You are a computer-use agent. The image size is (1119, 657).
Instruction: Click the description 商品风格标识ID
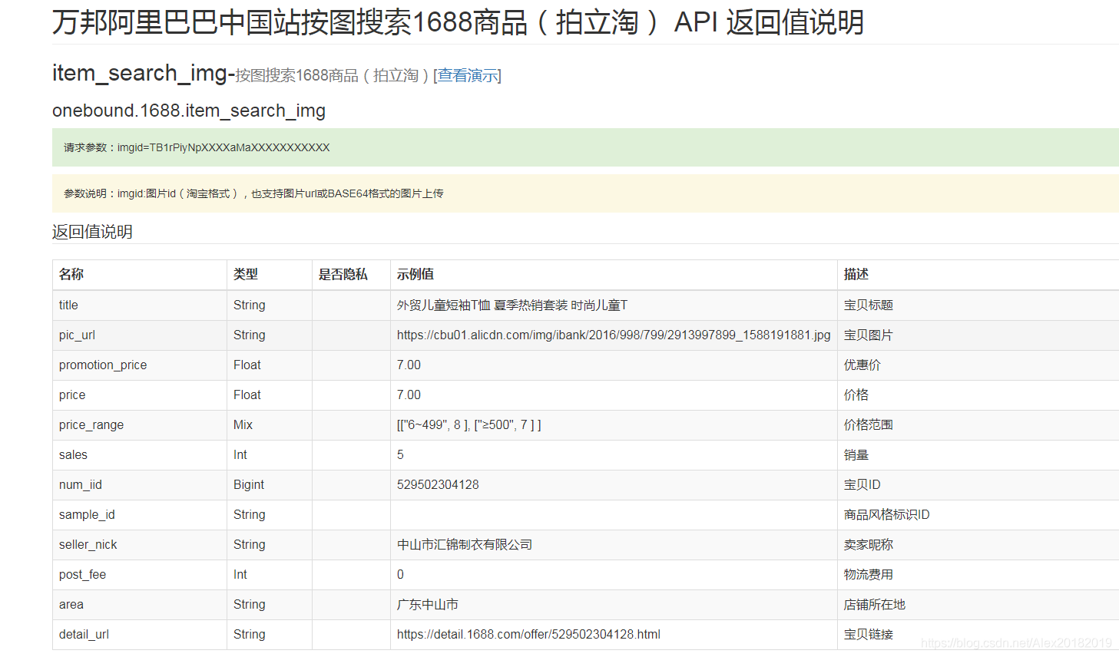tap(887, 514)
